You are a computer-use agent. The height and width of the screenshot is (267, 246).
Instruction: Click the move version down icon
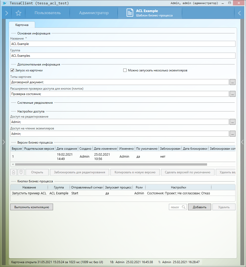pos(21,172)
